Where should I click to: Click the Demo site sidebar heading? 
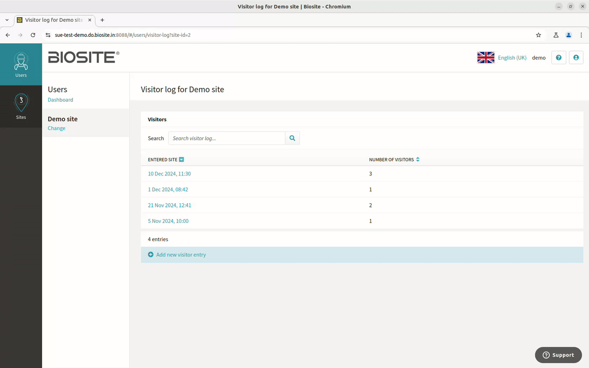pos(63,119)
